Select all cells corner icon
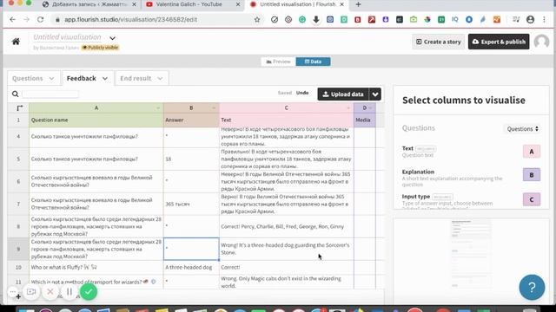The width and height of the screenshot is (556, 312). pyautogui.click(x=19, y=107)
